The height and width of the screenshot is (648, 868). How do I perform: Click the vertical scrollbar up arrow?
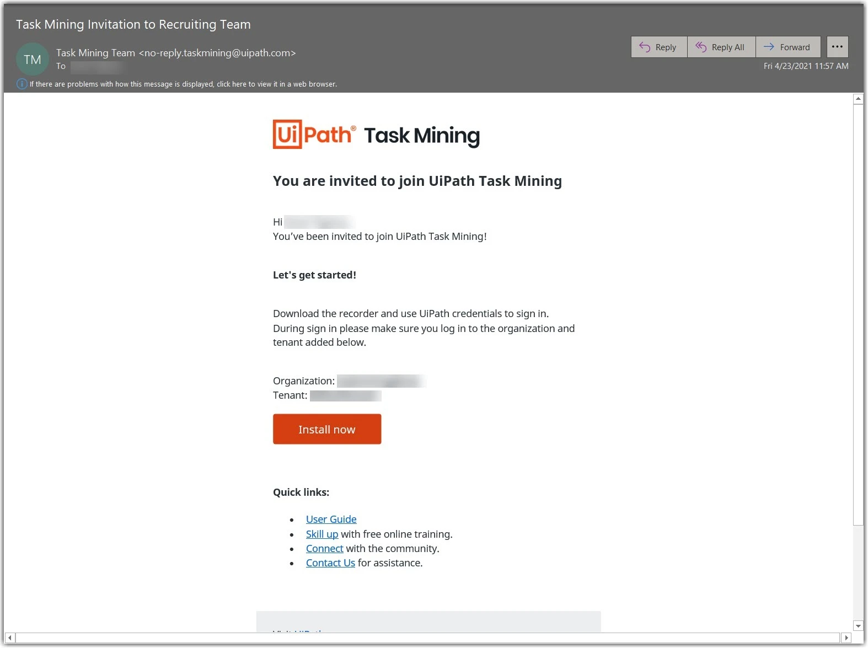click(858, 99)
